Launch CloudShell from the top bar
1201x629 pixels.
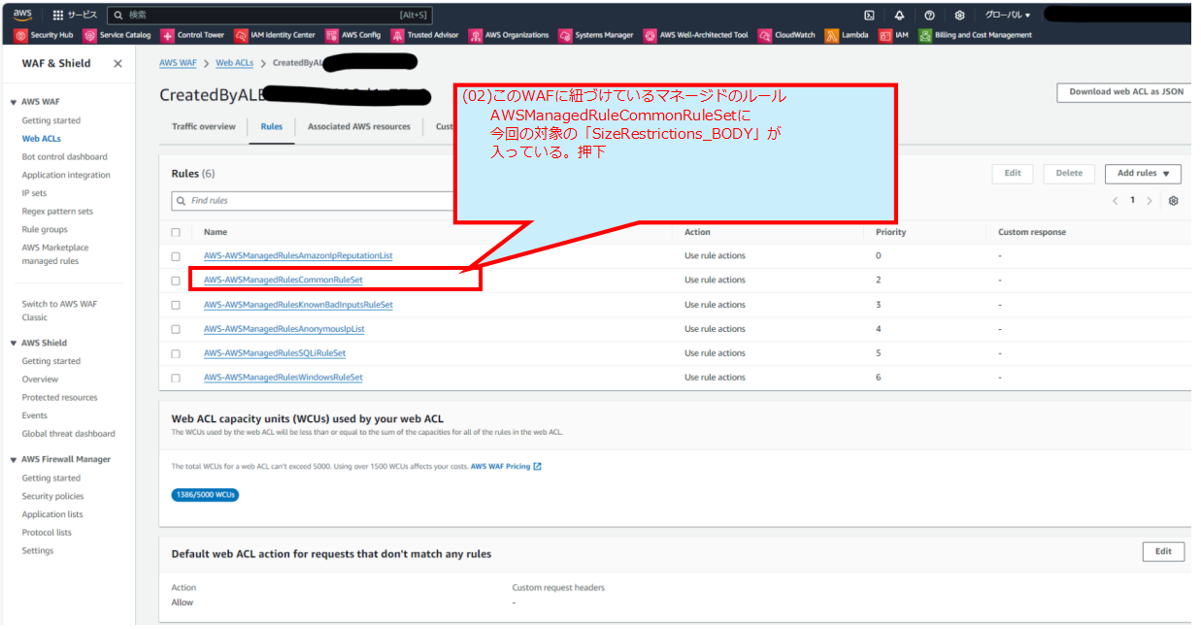(869, 15)
